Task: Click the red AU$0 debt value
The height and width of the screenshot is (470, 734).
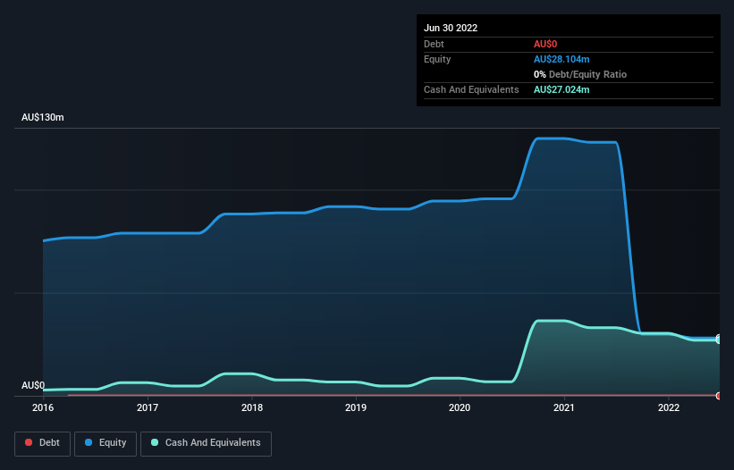Action: pos(545,44)
